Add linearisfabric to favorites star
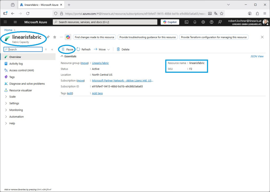Image resolution: width=270 pixels, height=192 pixels. tap(55, 37)
